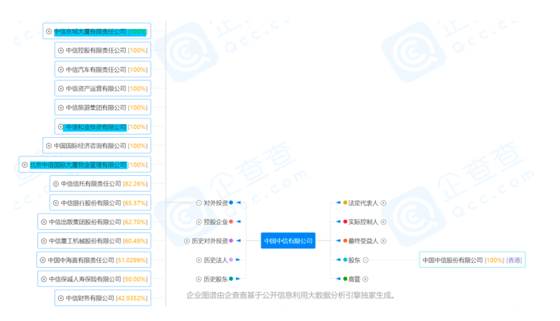The image size is (560, 321).
Task: Open company name 中信汽车有限责任公司
Action: (96, 69)
